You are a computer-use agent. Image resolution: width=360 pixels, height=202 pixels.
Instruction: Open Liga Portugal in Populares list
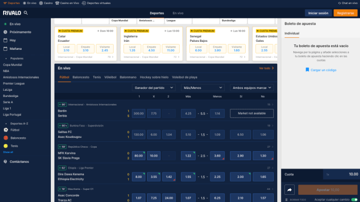tap(12, 114)
